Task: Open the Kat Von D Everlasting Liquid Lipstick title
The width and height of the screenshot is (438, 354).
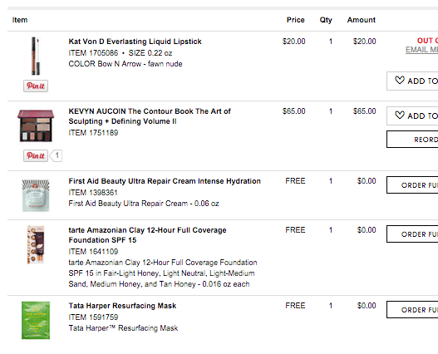Action: click(x=135, y=42)
